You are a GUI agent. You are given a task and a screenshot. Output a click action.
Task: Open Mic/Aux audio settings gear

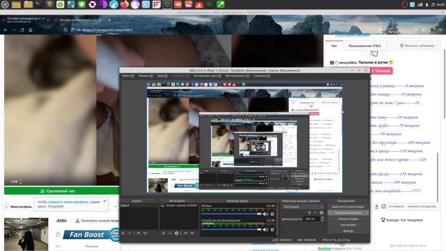pos(272,214)
